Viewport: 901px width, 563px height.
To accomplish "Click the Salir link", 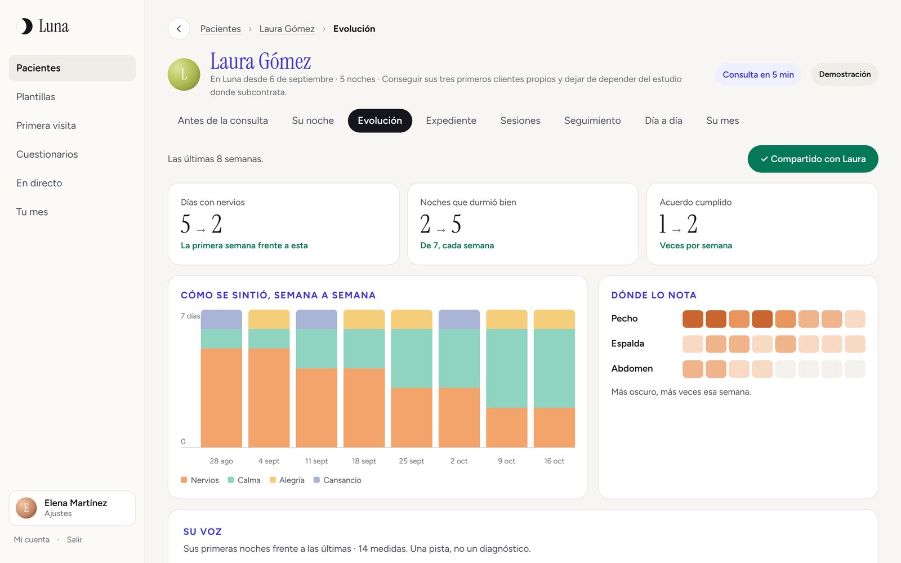I will click(74, 539).
